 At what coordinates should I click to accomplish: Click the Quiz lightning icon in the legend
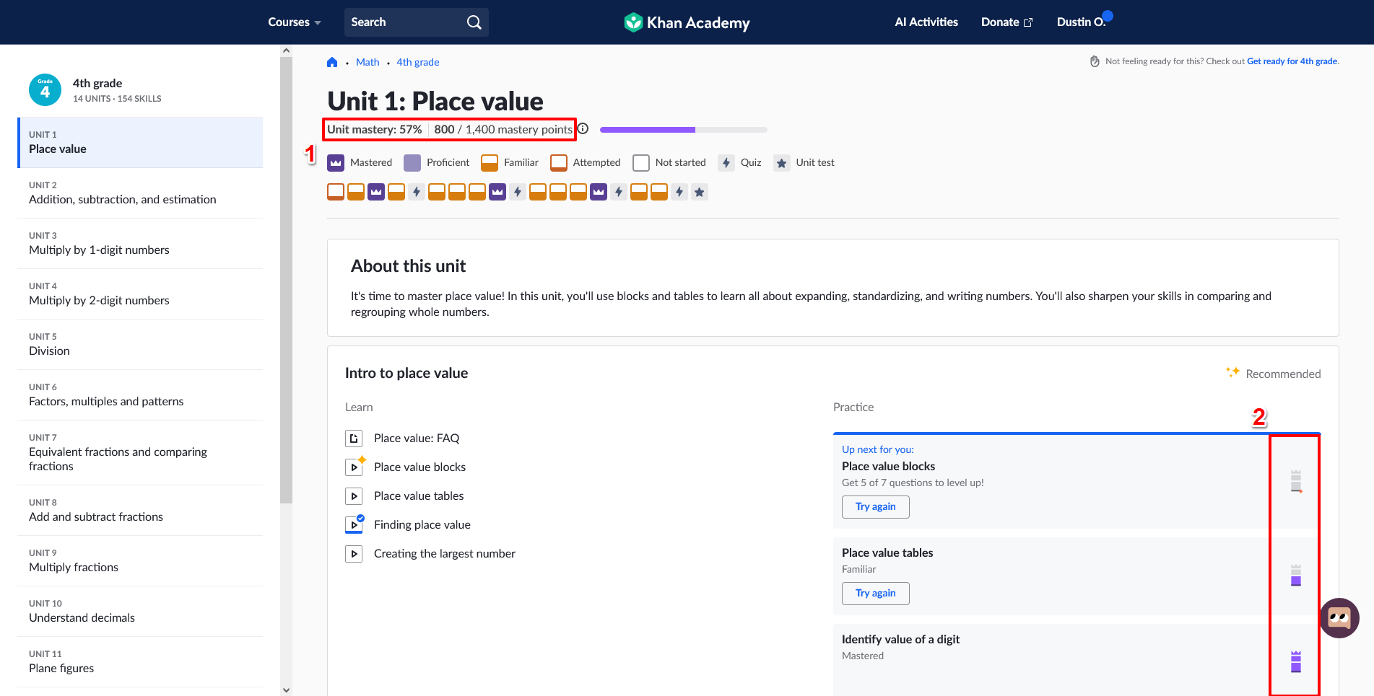click(x=726, y=163)
